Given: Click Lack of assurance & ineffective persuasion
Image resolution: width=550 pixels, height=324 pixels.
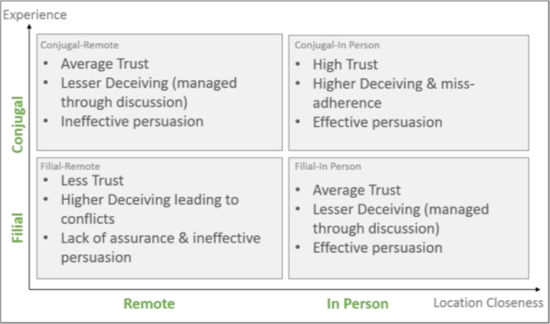Looking at the screenshot, I should click(x=160, y=247).
